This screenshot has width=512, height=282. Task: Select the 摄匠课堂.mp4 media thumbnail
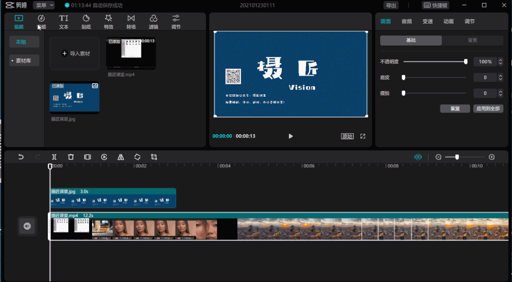[131, 54]
